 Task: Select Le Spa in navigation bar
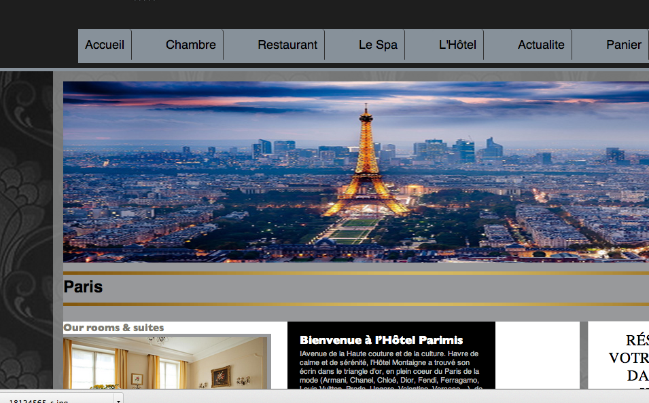click(x=378, y=45)
